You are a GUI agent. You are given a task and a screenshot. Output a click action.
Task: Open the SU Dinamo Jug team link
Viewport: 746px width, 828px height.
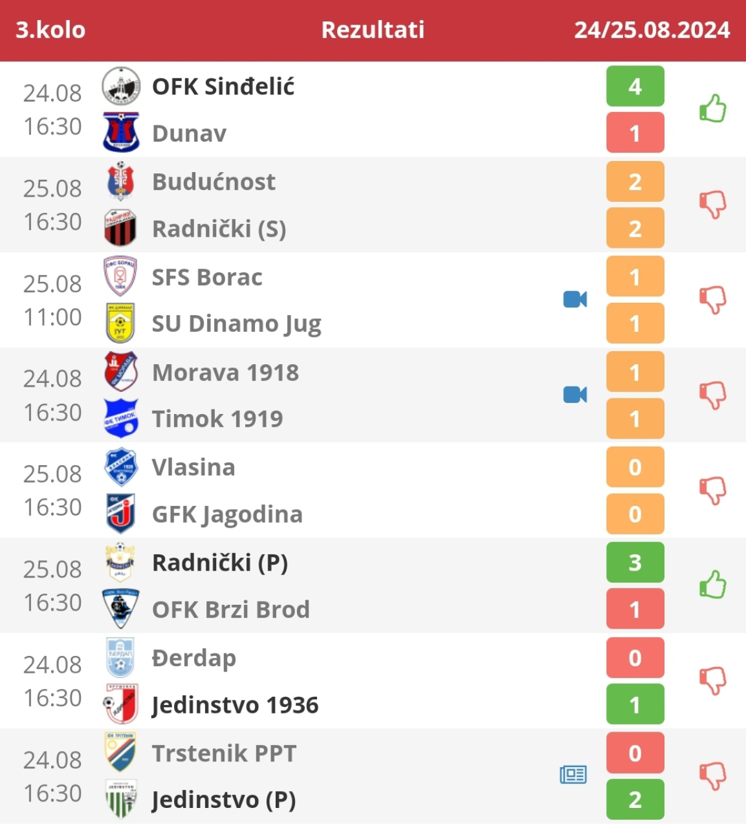point(236,323)
